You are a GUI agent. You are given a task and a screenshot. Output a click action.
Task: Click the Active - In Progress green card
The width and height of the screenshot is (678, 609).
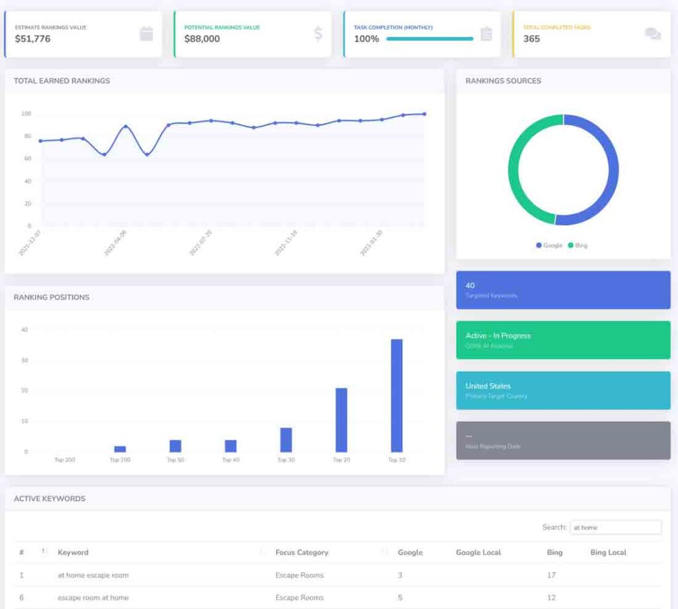(563, 340)
